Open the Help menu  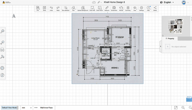(148, 8)
